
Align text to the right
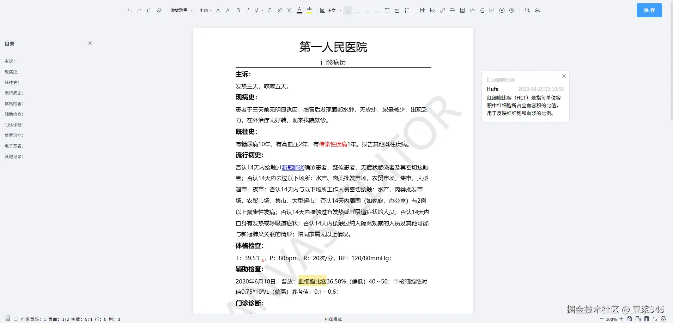point(368,11)
